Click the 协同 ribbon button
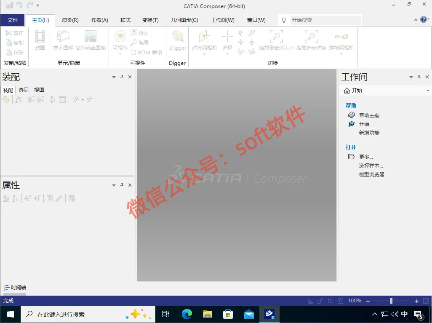 pyautogui.click(x=140, y=33)
